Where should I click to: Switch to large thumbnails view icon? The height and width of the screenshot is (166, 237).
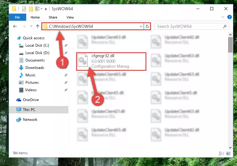[x=228, y=153]
